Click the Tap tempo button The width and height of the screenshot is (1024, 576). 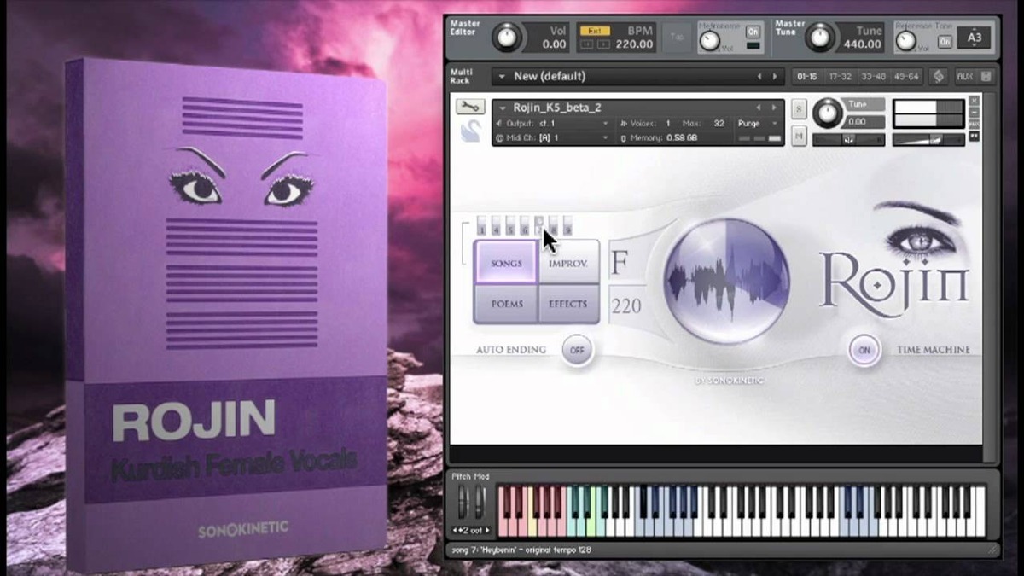pyautogui.click(x=678, y=38)
